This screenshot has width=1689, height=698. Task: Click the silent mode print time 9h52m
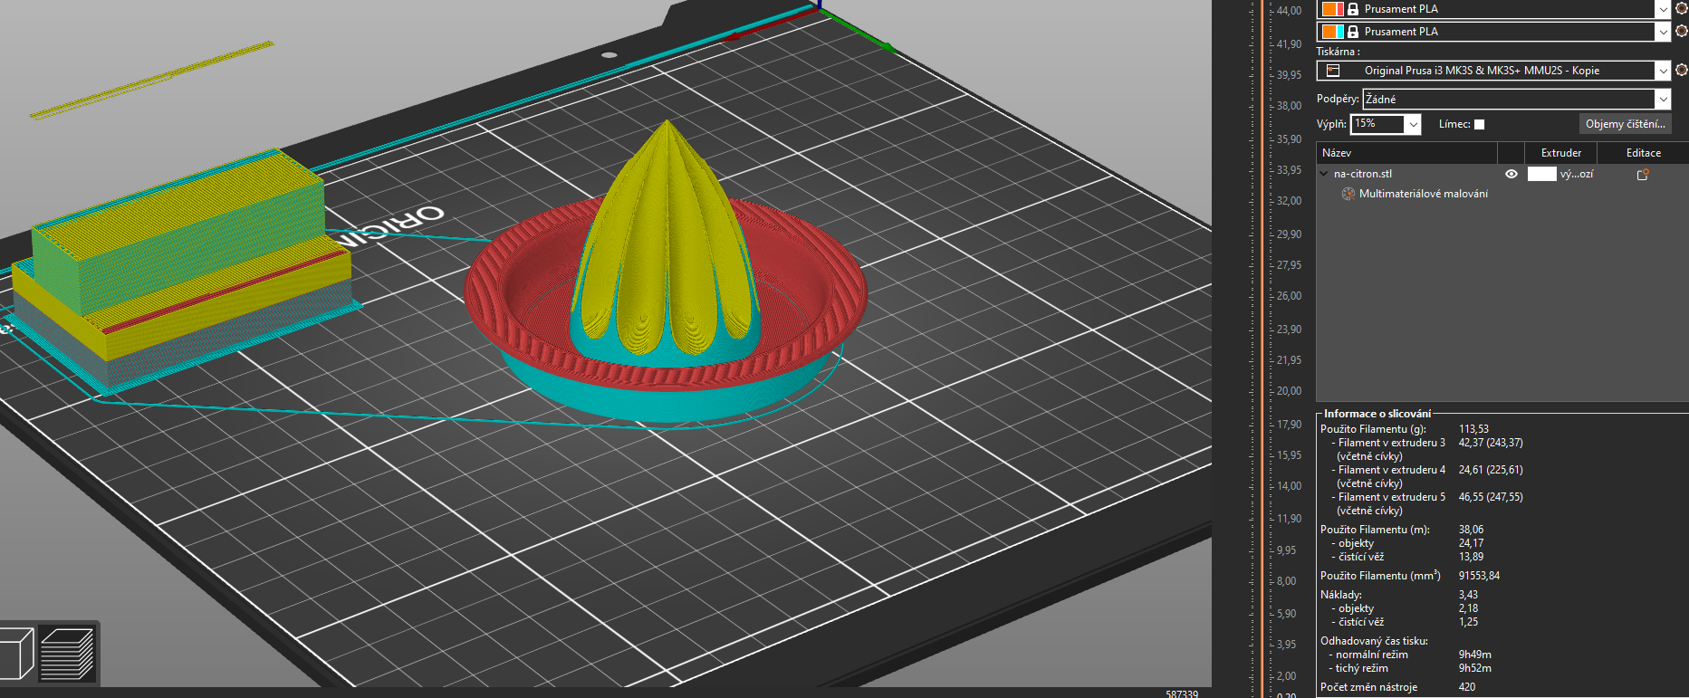[x=1474, y=668]
